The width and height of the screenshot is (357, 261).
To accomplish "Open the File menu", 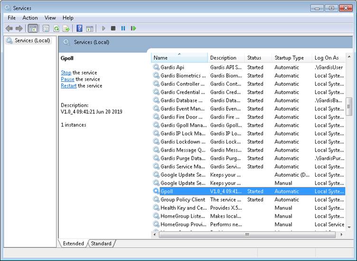I will pos(11,18).
